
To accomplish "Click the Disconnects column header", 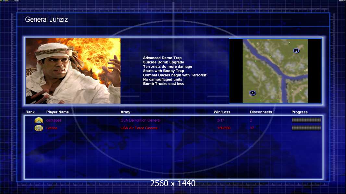I will 261,112.
